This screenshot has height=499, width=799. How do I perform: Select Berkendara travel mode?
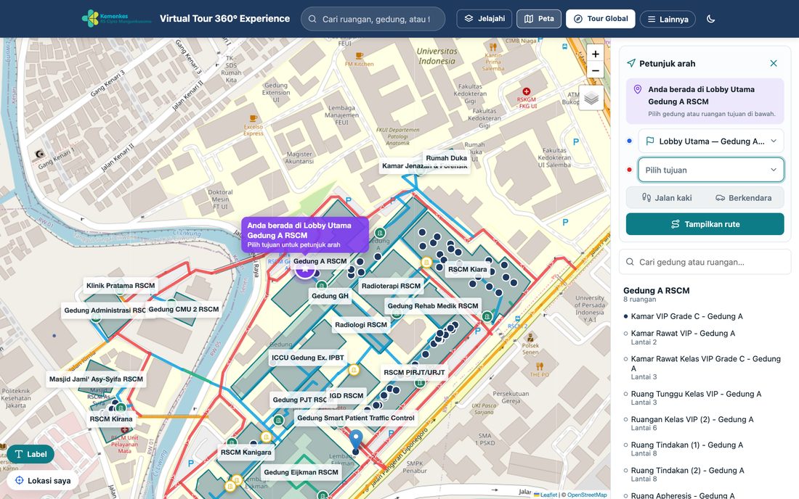click(744, 198)
